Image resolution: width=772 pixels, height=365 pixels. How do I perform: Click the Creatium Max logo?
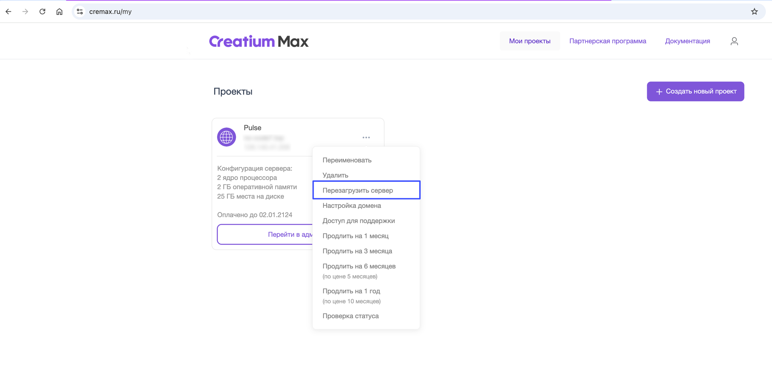point(259,41)
